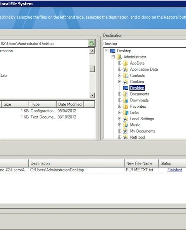Click the Music folder icon
186x231 pixels.
tap(126, 125)
